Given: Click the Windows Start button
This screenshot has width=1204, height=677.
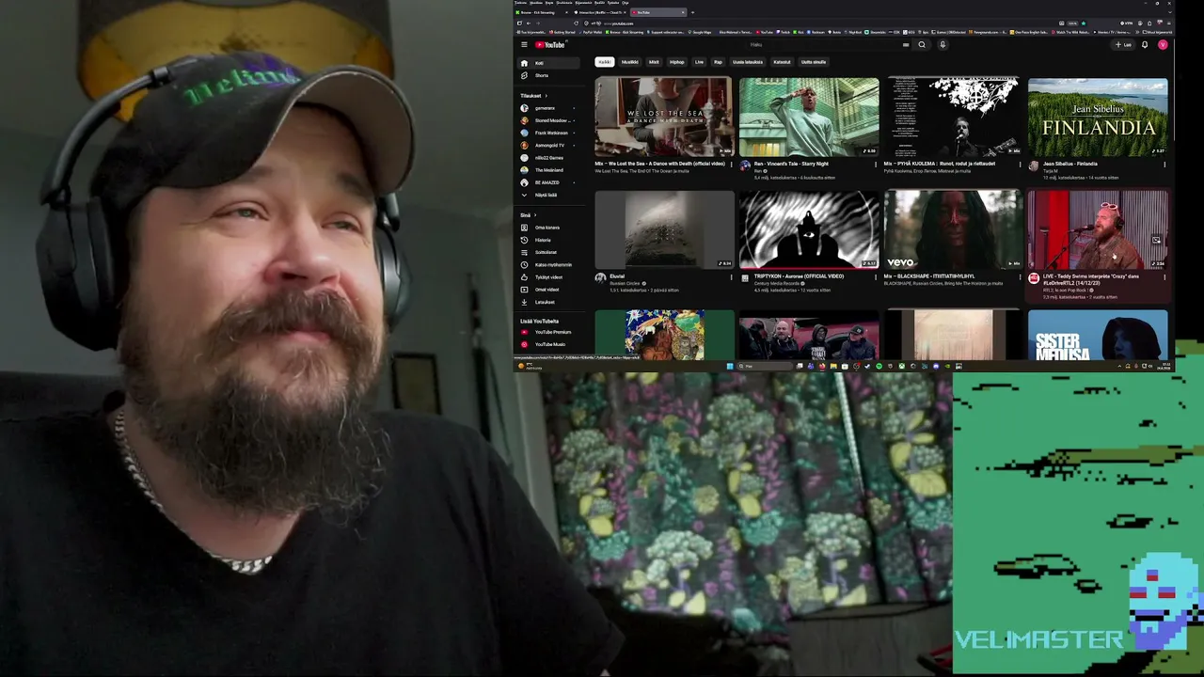Looking at the screenshot, I should (x=729, y=366).
